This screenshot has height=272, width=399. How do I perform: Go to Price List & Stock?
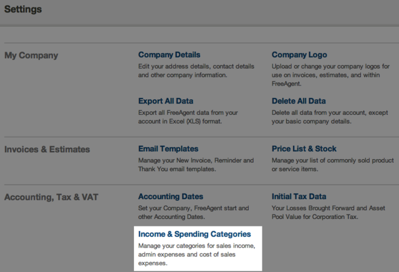[x=304, y=149]
